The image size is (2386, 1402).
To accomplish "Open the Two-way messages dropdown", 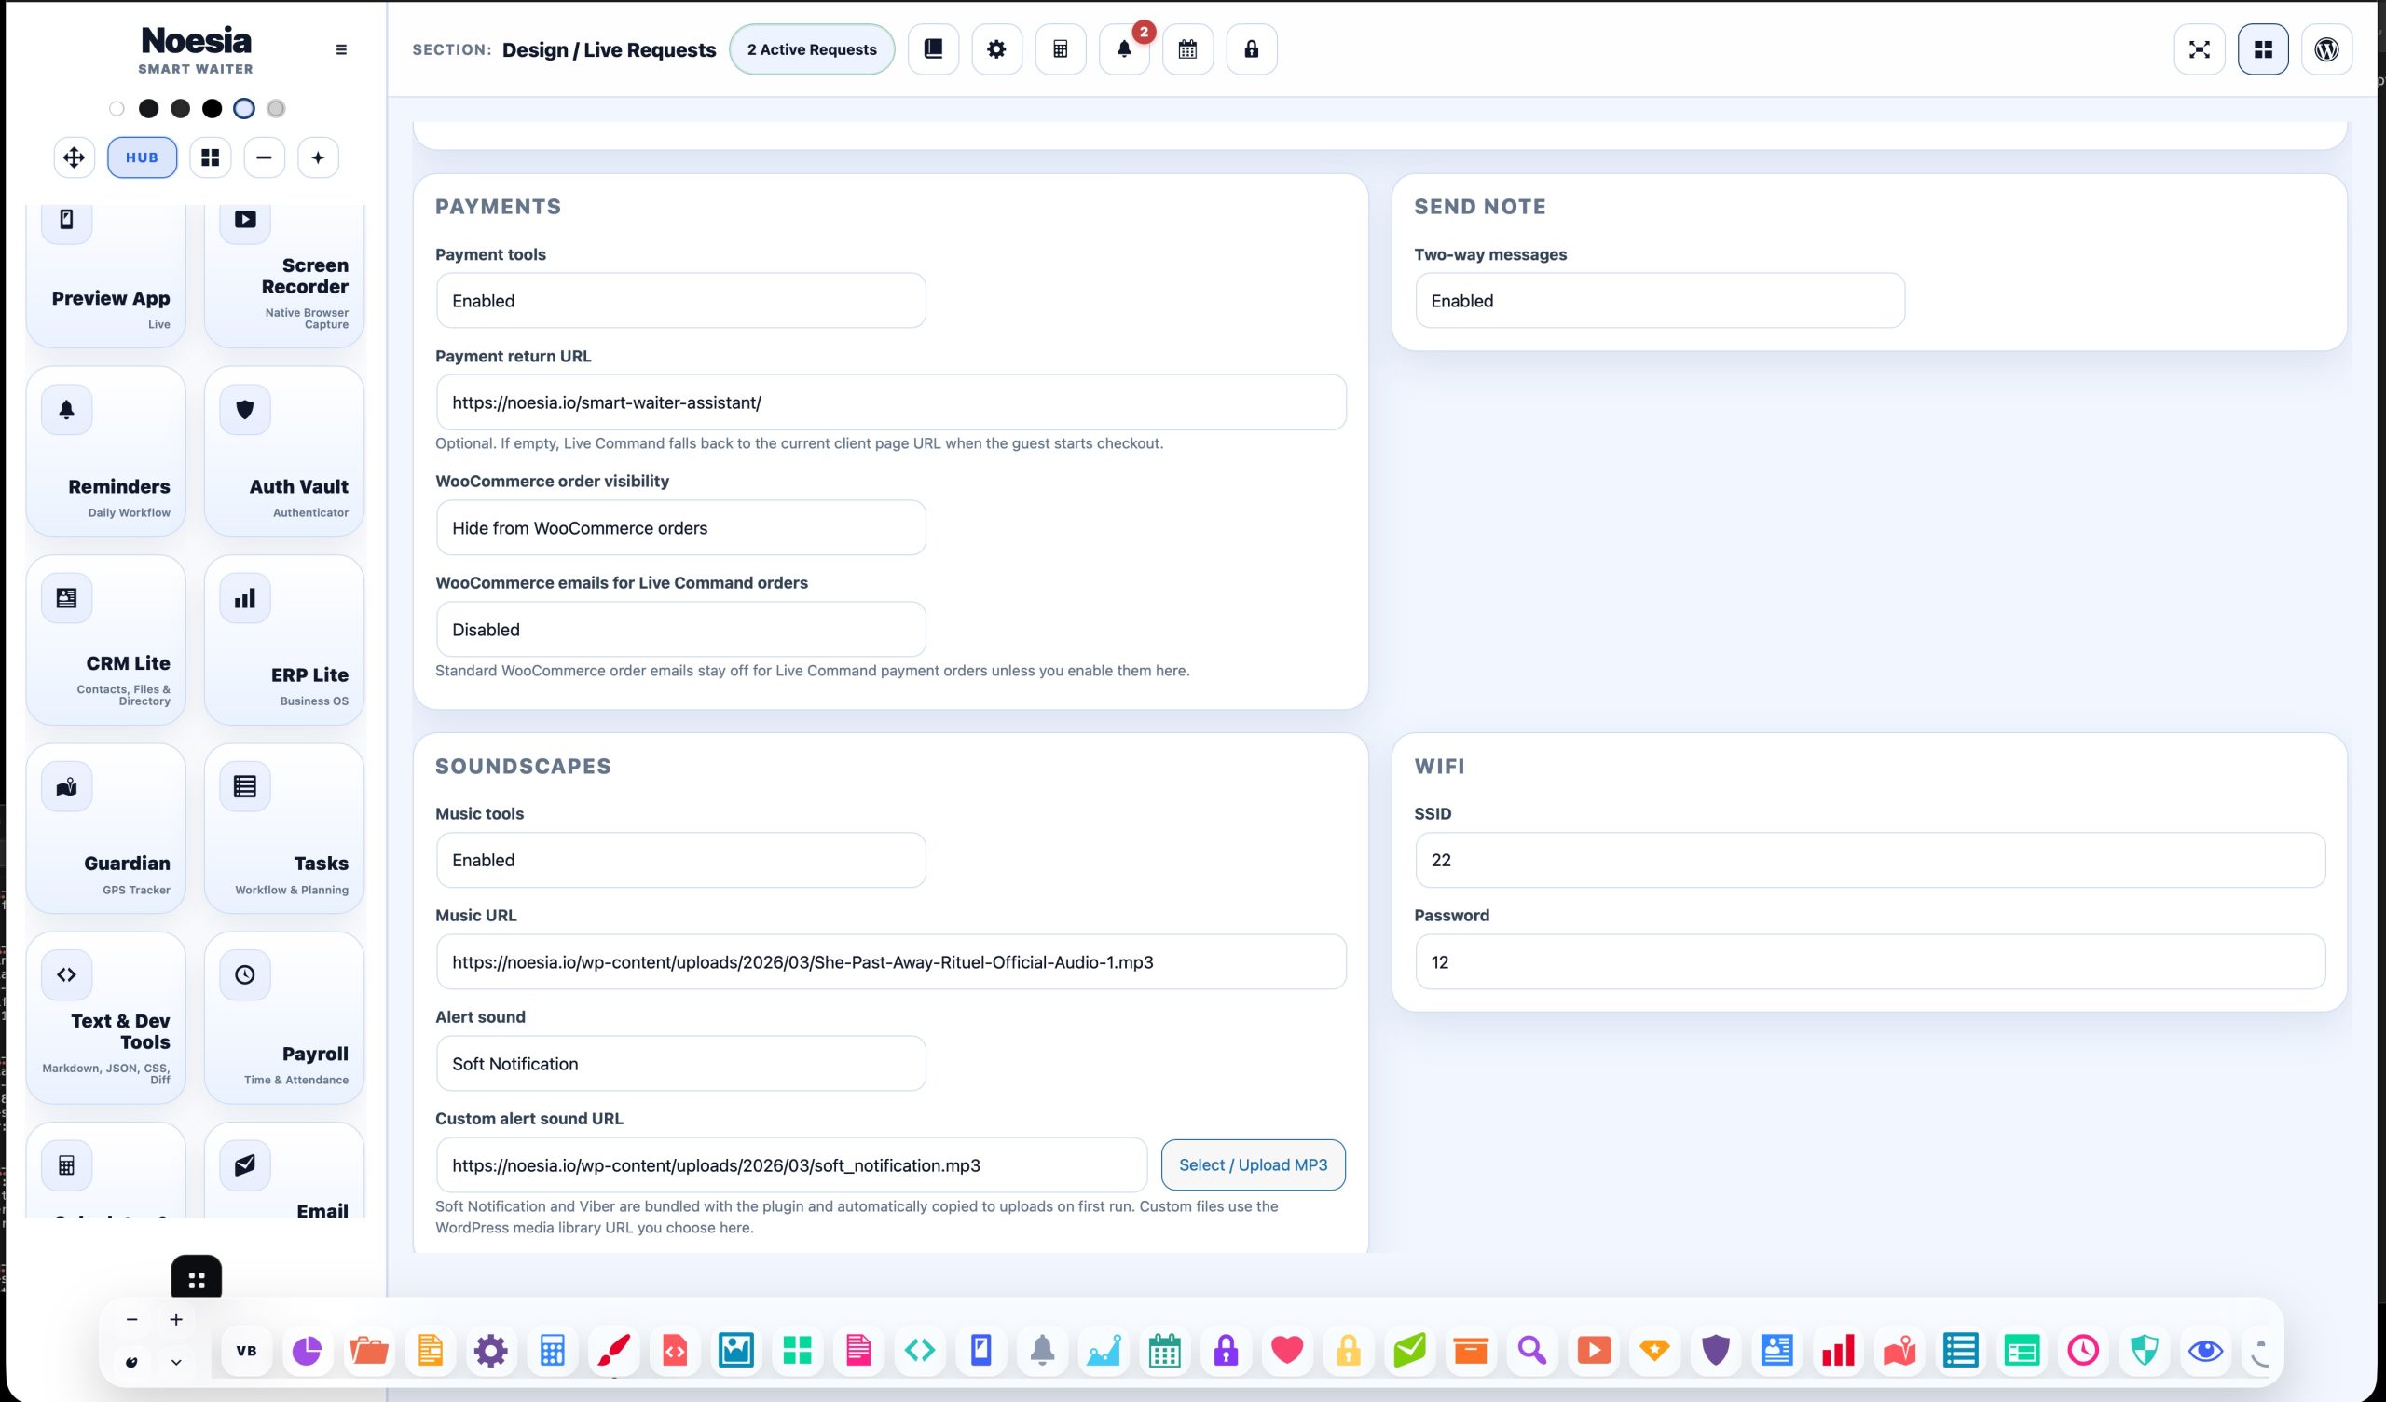I will [1660, 301].
